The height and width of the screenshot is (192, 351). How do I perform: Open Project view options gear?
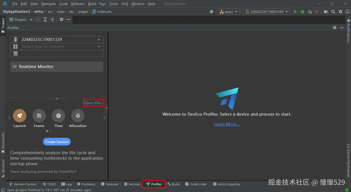62,19
